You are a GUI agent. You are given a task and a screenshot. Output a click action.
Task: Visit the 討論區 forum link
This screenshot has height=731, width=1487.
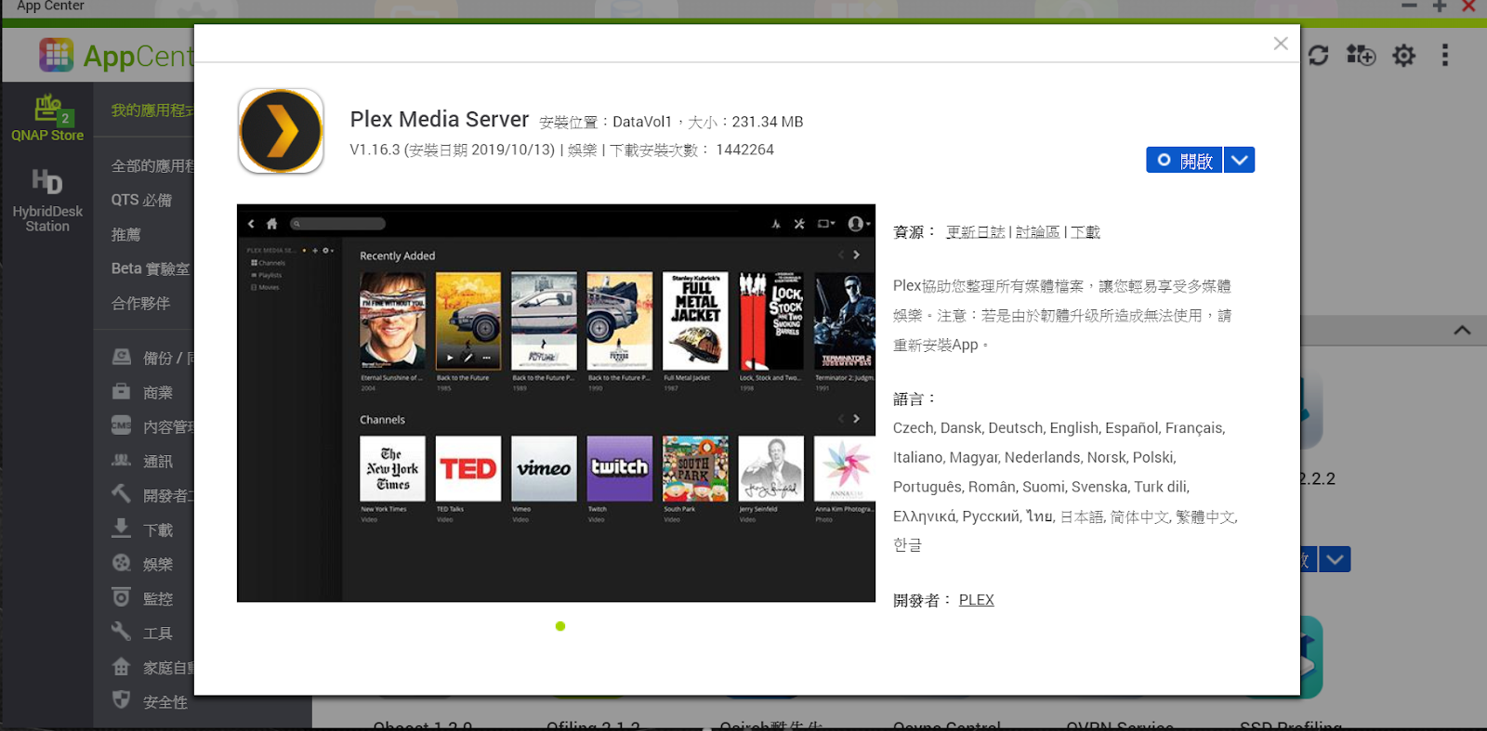tap(1037, 232)
